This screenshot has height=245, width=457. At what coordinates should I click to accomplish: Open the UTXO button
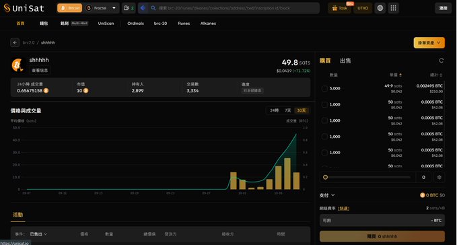click(363, 8)
